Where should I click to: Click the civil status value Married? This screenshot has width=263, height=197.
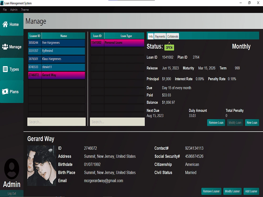(x=190, y=173)
